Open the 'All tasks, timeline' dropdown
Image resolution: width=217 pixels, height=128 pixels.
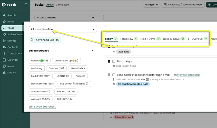coord(63,29)
